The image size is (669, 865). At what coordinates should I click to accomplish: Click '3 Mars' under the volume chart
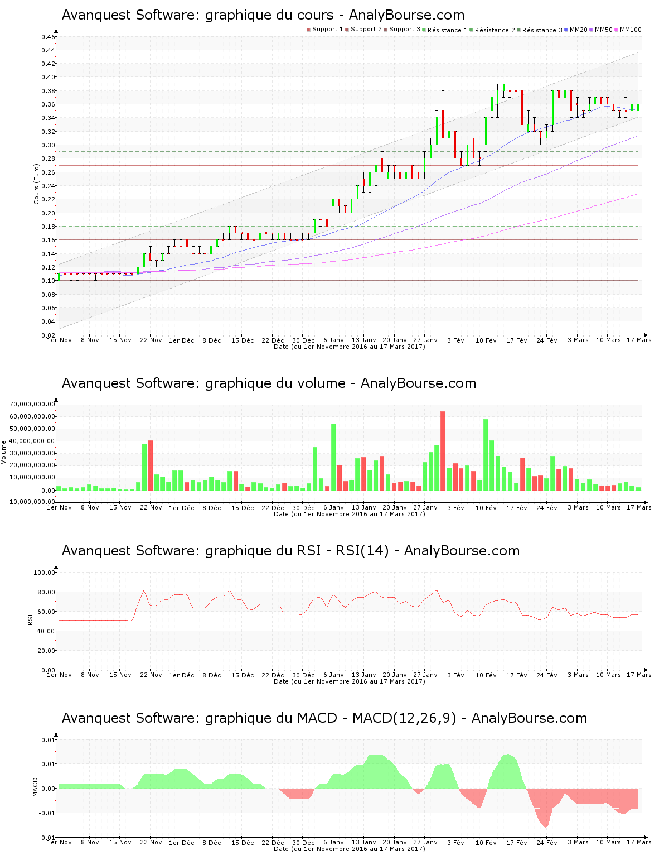578,507
